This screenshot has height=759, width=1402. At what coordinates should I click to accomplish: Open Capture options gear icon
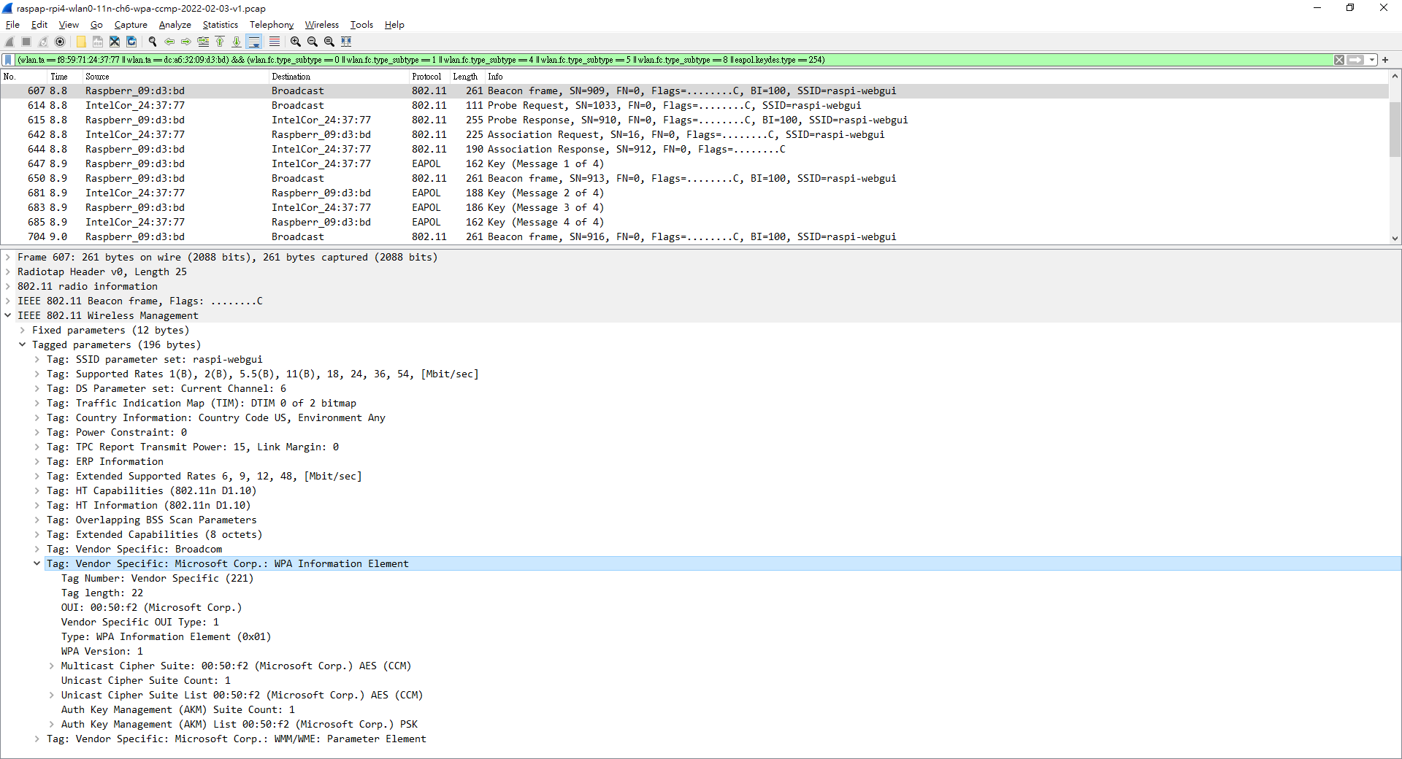click(60, 42)
